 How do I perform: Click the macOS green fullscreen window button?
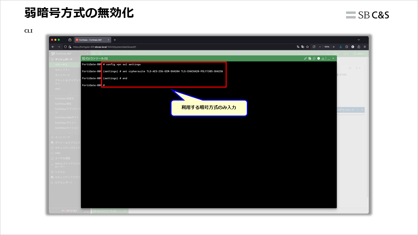point(59,40)
